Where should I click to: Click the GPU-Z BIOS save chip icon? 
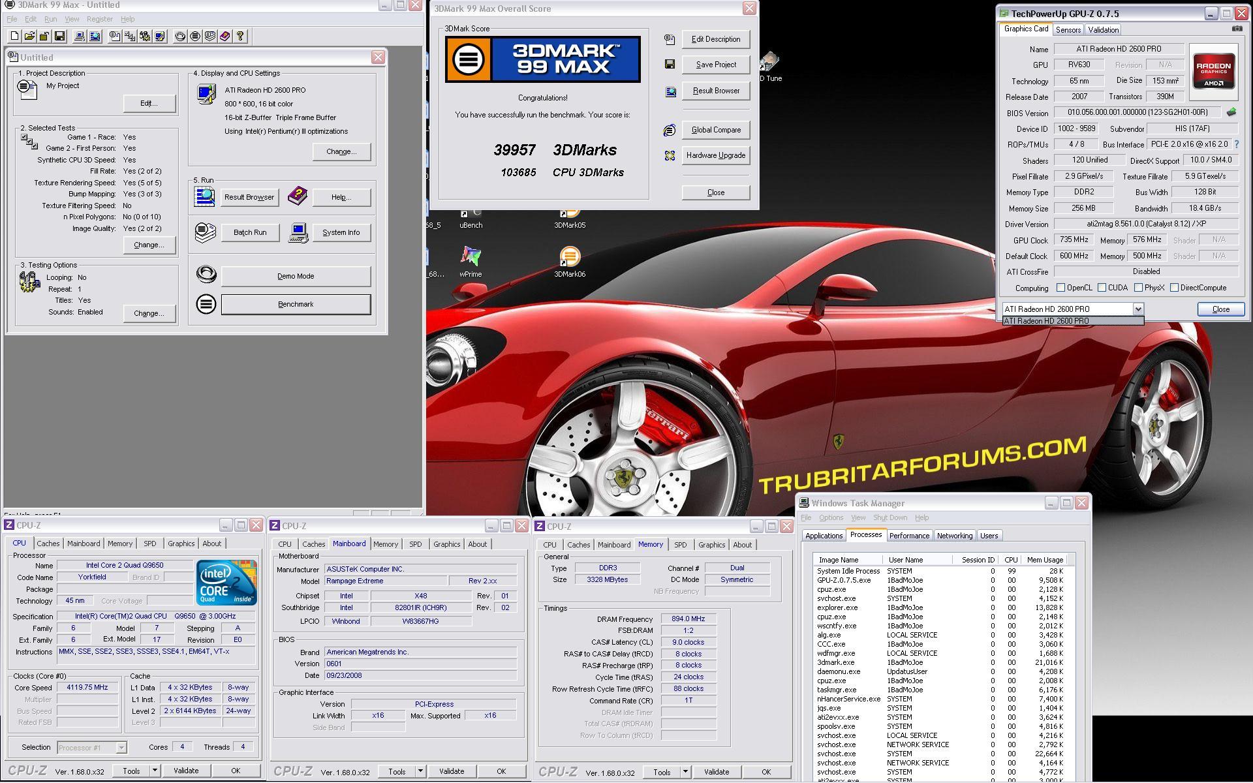pos(1231,112)
